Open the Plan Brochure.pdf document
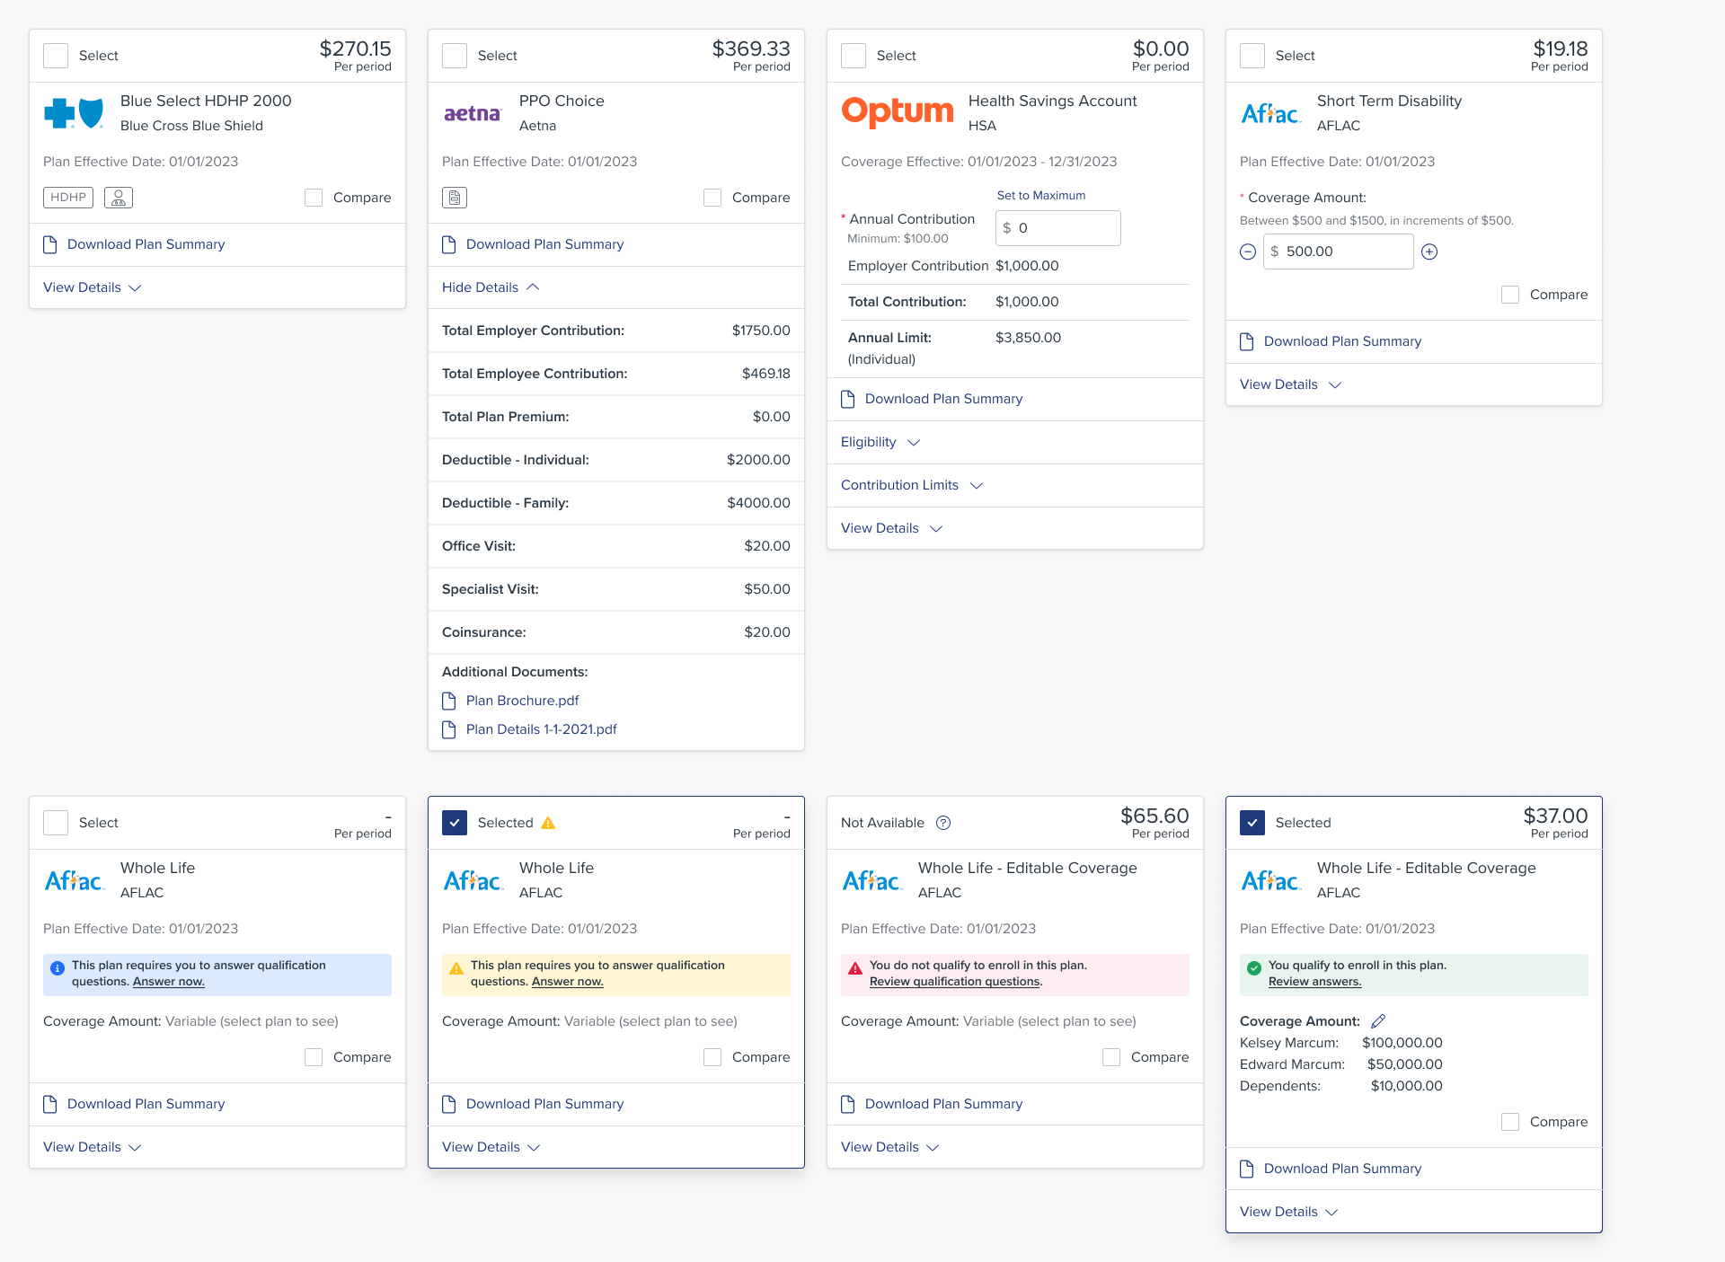Image resolution: width=1725 pixels, height=1262 pixels. (x=522, y=701)
